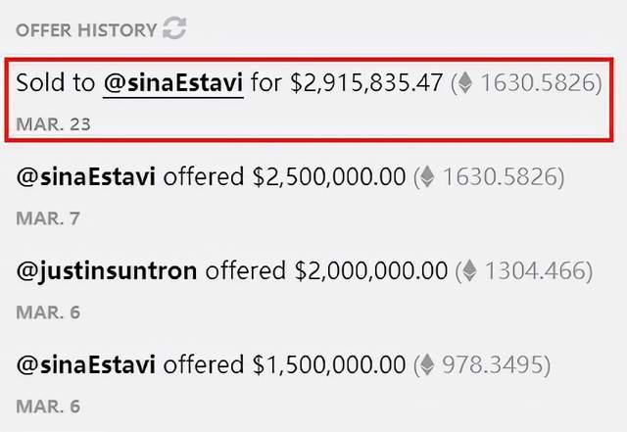Open @sinaEstavi from $1,500,000.00 offer
Screen dimensions: 627x432
click(x=86, y=364)
